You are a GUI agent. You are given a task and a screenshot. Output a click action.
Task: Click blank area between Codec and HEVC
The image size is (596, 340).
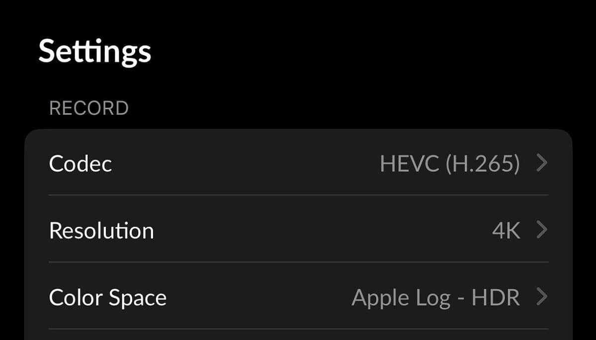(x=244, y=163)
